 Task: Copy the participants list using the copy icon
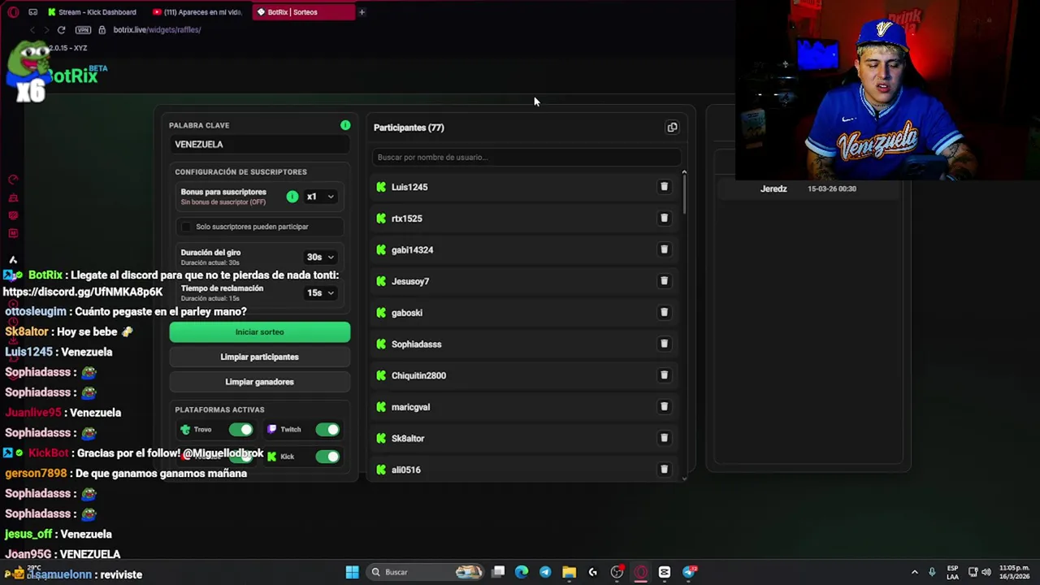[672, 128]
